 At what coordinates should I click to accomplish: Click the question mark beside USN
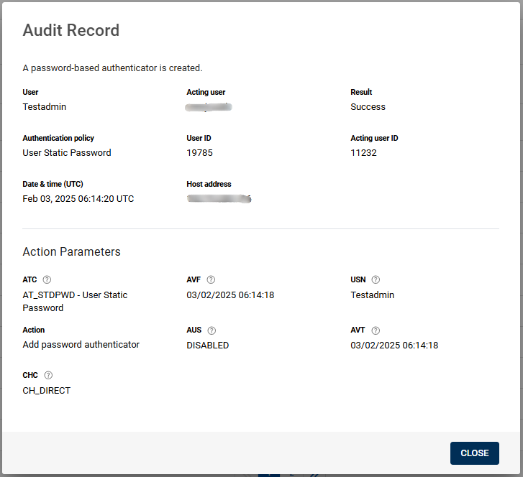click(x=376, y=280)
